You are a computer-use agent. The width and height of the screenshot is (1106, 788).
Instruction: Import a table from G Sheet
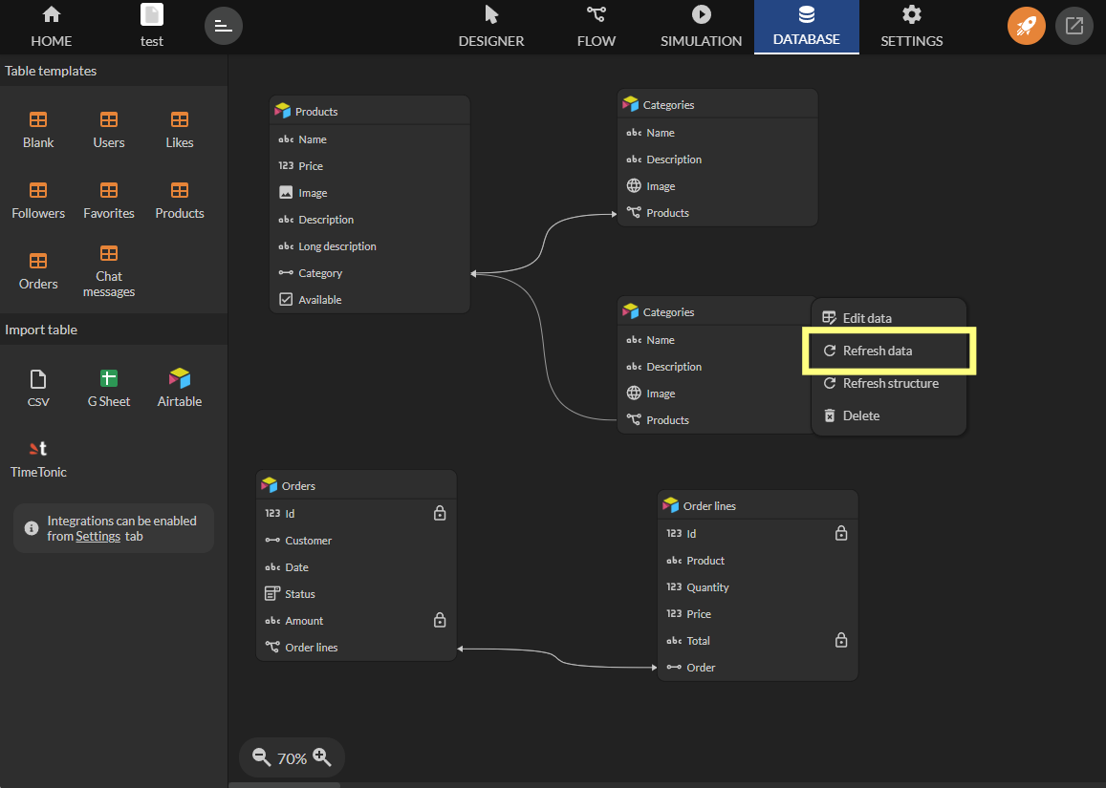109,388
